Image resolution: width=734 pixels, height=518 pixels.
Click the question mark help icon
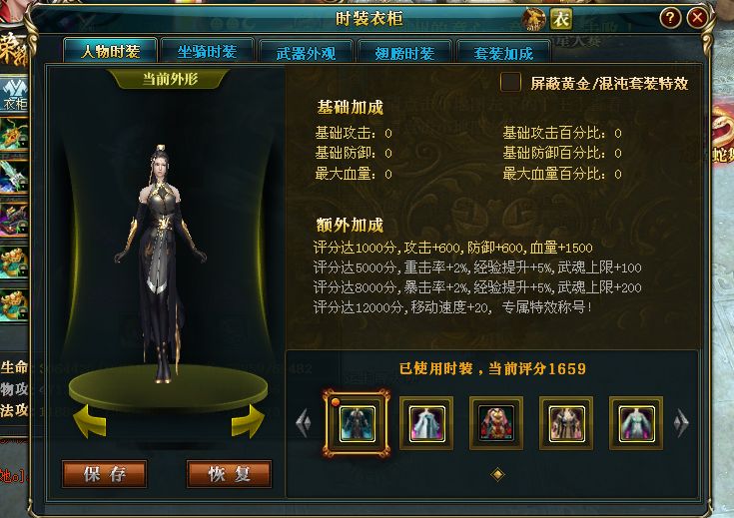point(670,18)
